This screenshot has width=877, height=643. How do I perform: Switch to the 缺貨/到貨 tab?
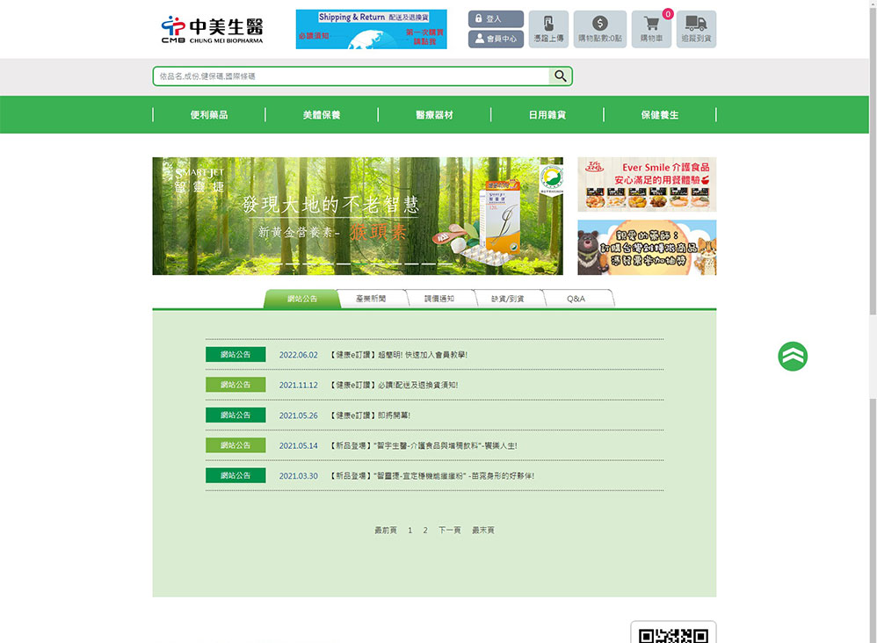[508, 299]
